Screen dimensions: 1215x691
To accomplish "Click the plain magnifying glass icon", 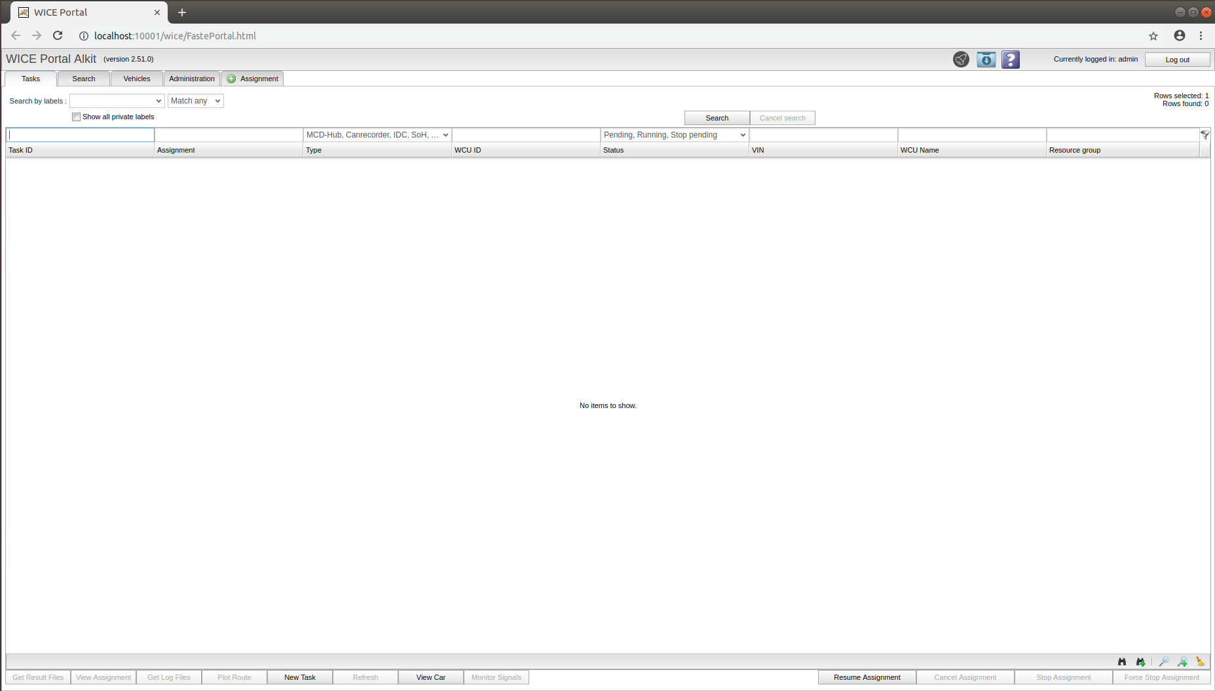I will [1164, 662].
